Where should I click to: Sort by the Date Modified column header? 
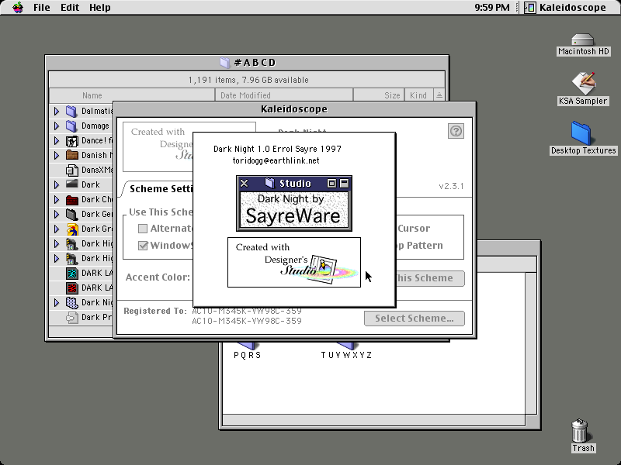coord(284,95)
